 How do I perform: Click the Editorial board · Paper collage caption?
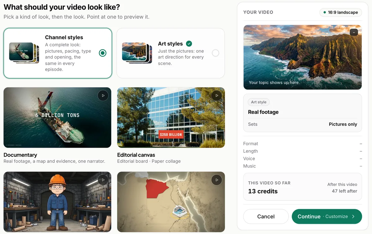pos(149,161)
